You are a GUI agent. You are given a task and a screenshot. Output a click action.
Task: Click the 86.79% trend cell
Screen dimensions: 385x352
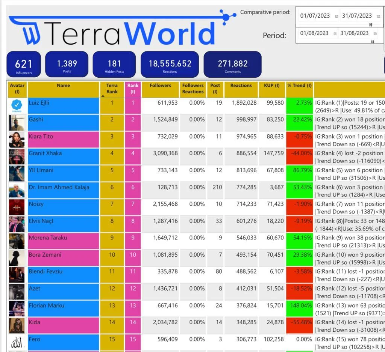pyautogui.click(x=300, y=173)
